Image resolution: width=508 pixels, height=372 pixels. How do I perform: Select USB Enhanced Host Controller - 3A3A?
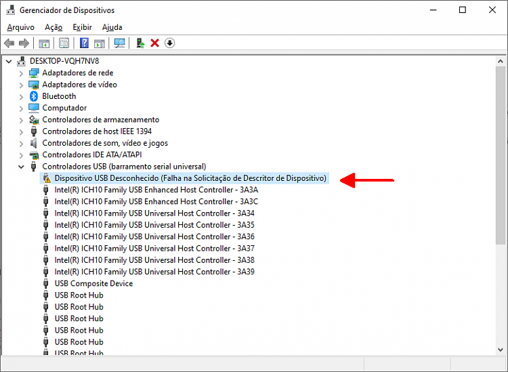pyautogui.click(x=156, y=190)
